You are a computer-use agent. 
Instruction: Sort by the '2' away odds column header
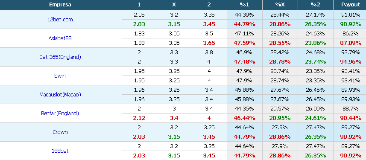(209, 5)
